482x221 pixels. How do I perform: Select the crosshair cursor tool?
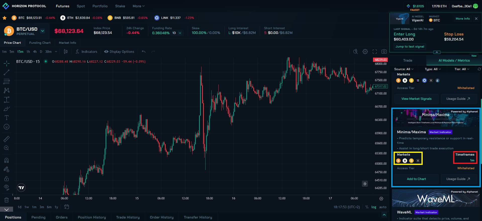click(7, 63)
